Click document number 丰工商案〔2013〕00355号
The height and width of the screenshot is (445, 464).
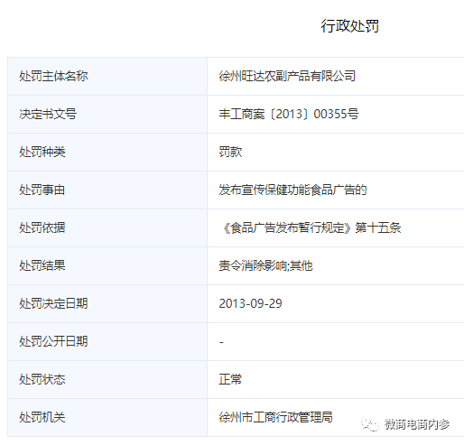click(289, 114)
